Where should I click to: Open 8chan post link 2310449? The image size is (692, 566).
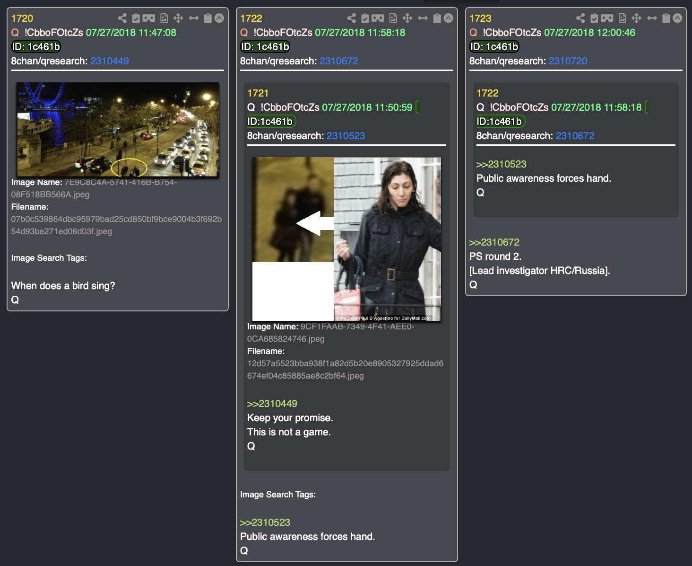coord(110,61)
